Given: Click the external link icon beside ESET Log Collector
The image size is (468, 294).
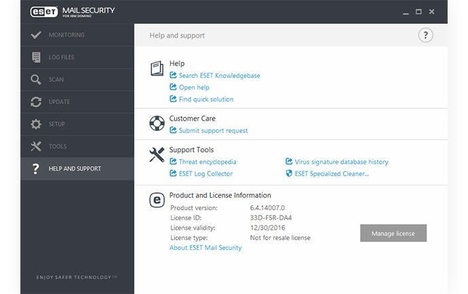Looking at the screenshot, I should point(173,173).
